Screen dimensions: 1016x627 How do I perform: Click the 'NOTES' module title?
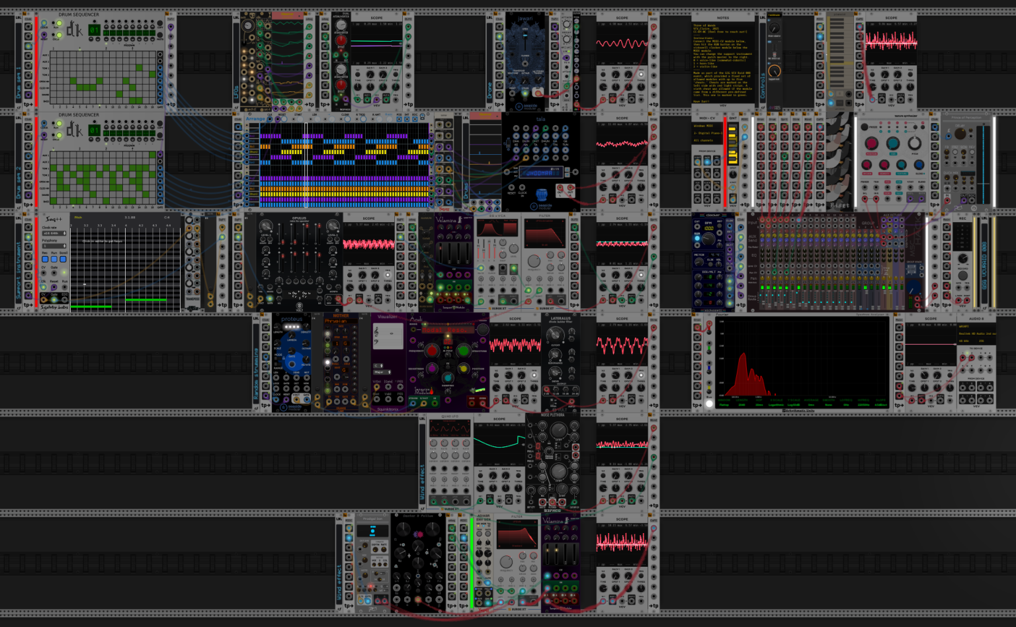(723, 18)
